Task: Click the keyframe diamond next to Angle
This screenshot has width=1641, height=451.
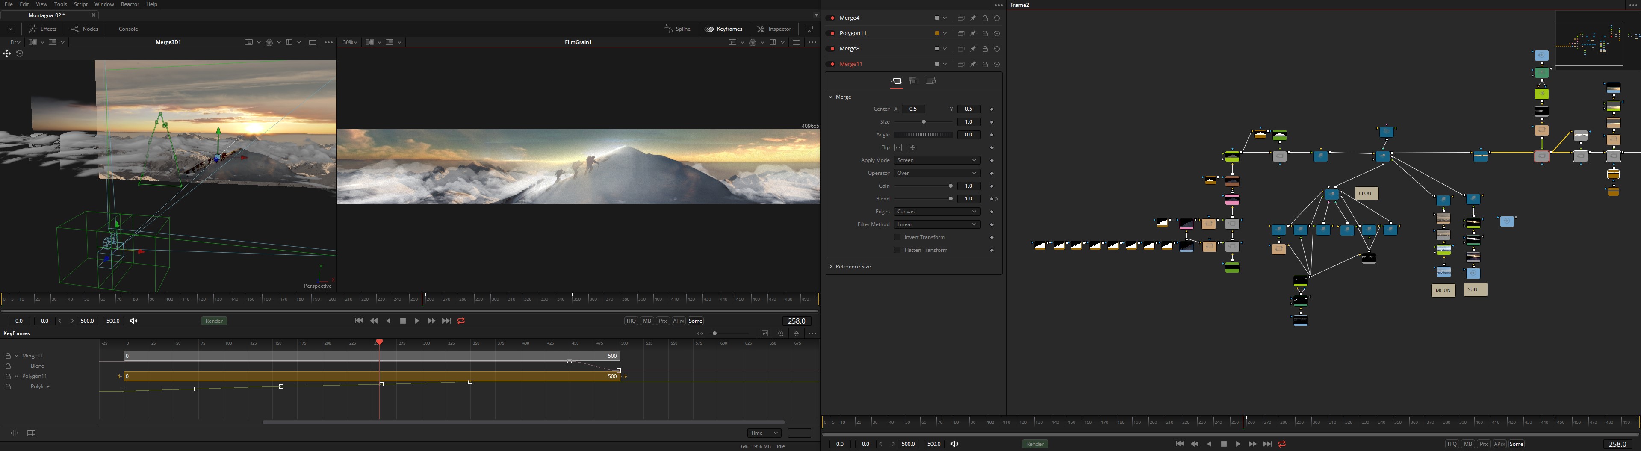Action: pos(992,135)
